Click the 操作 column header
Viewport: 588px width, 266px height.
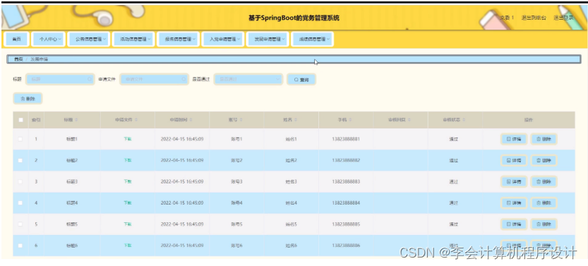click(529, 120)
